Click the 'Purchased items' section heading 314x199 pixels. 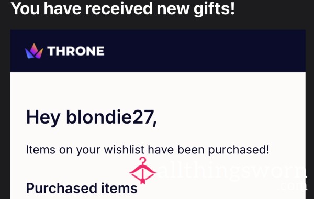point(82,188)
